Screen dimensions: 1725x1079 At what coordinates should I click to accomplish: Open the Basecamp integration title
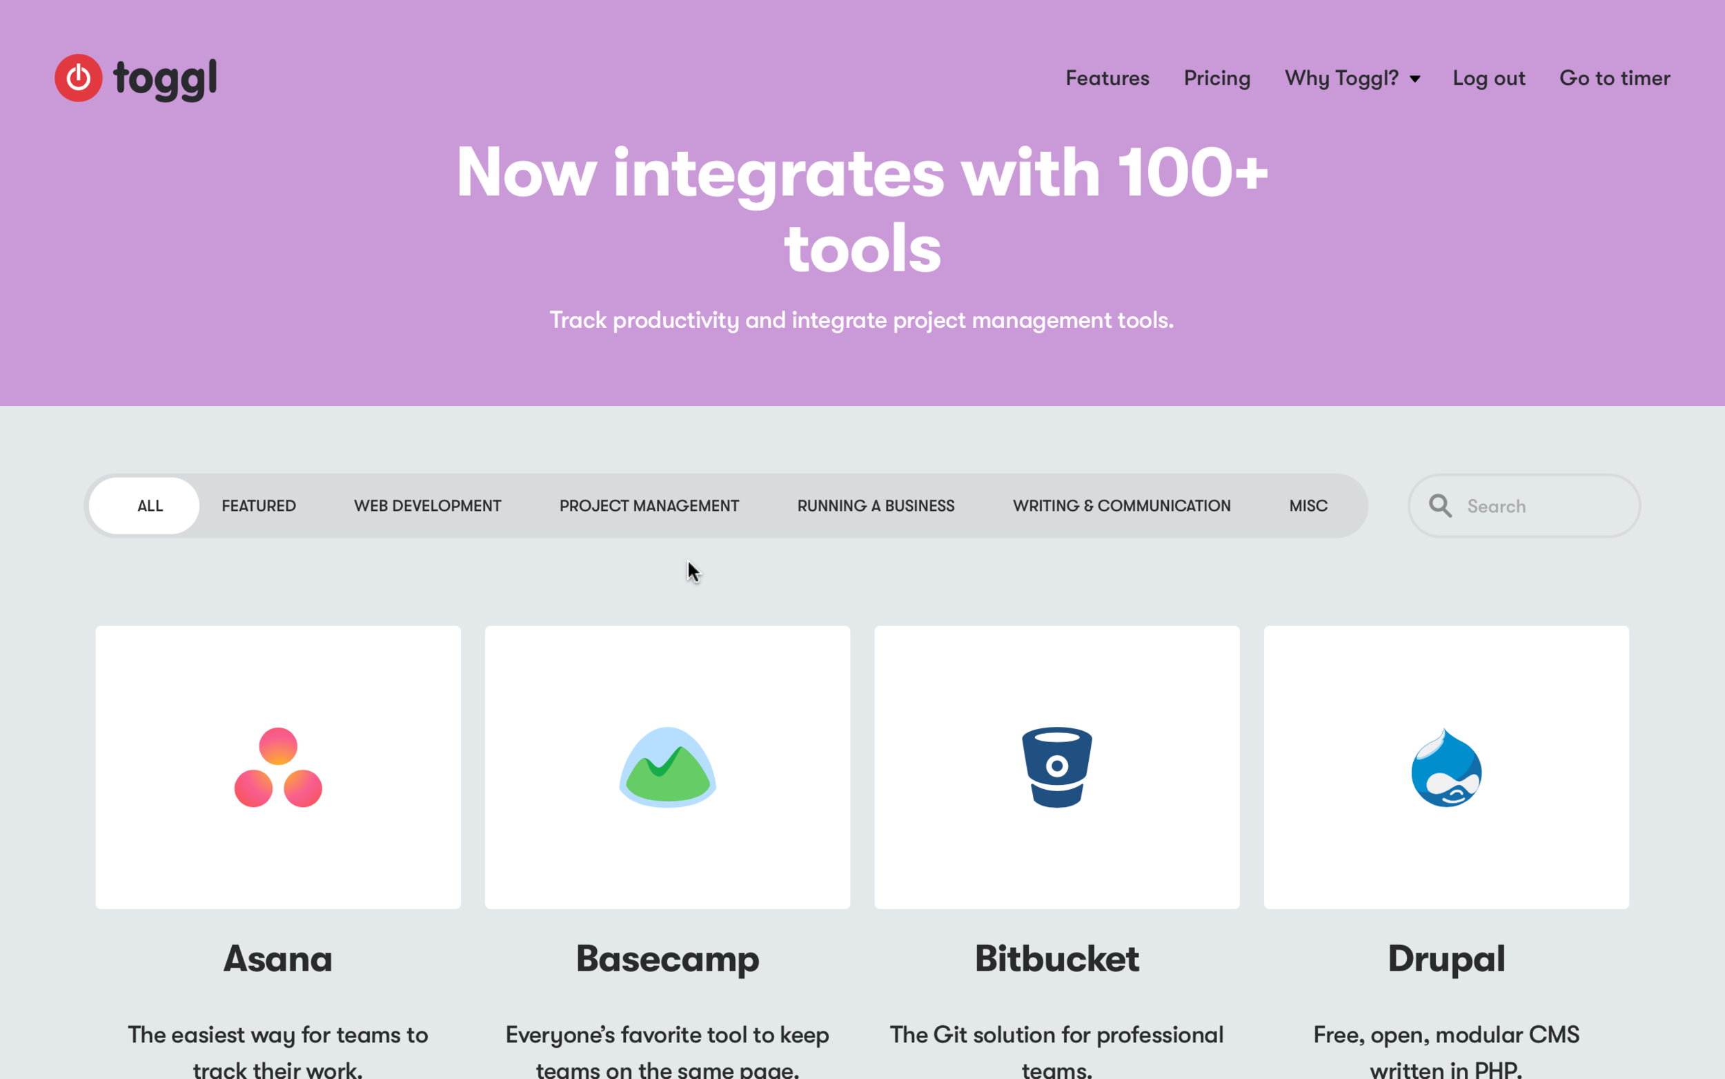(x=667, y=960)
